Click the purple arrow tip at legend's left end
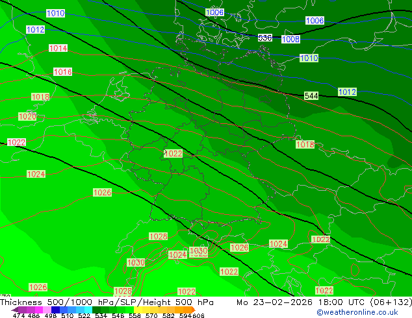Image resolution: width=412 pixels, height=318 pixels. pyautogui.click(x=15, y=310)
